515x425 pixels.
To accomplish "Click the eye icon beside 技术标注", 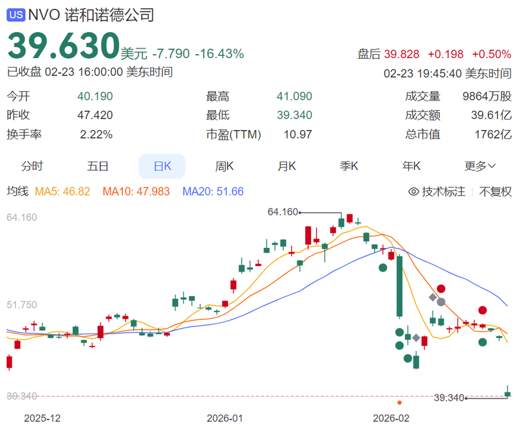I will tap(414, 191).
